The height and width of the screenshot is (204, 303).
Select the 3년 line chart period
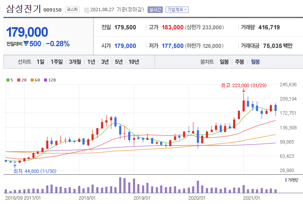(105, 62)
